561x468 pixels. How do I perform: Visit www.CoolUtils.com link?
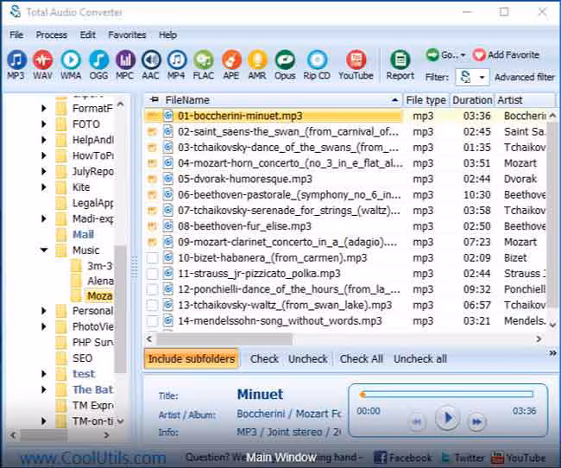(92, 458)
